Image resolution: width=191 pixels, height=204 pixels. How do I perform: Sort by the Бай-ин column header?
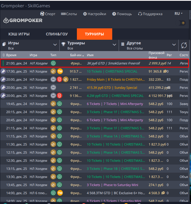point(77,55)
